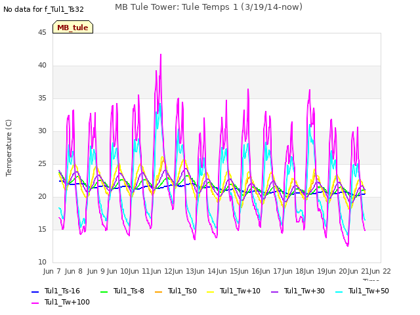Click the cyan Tul1_Tw+50 legend swatch
420x315 pixels.
(x=339, y=291)
